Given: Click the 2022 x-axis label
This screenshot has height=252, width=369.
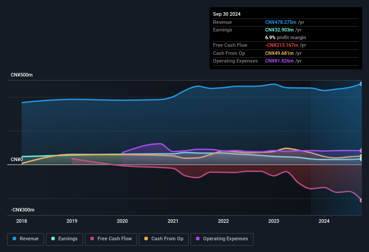Looking at the screenshot, I should (223, 221).
